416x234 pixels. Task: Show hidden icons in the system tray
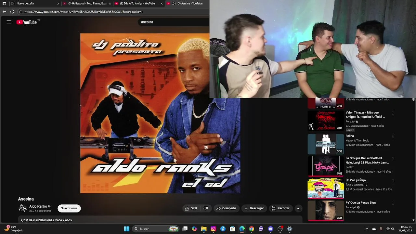click(x=367, y=229)
